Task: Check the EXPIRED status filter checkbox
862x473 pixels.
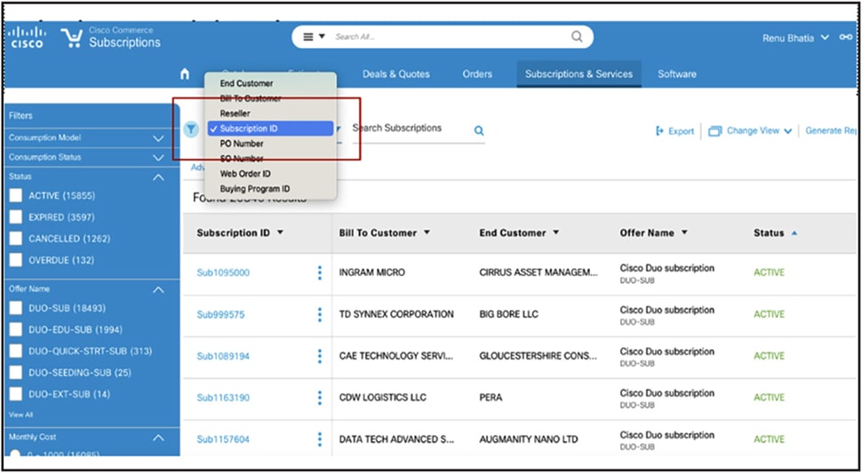Action: (x=16, y=217)
